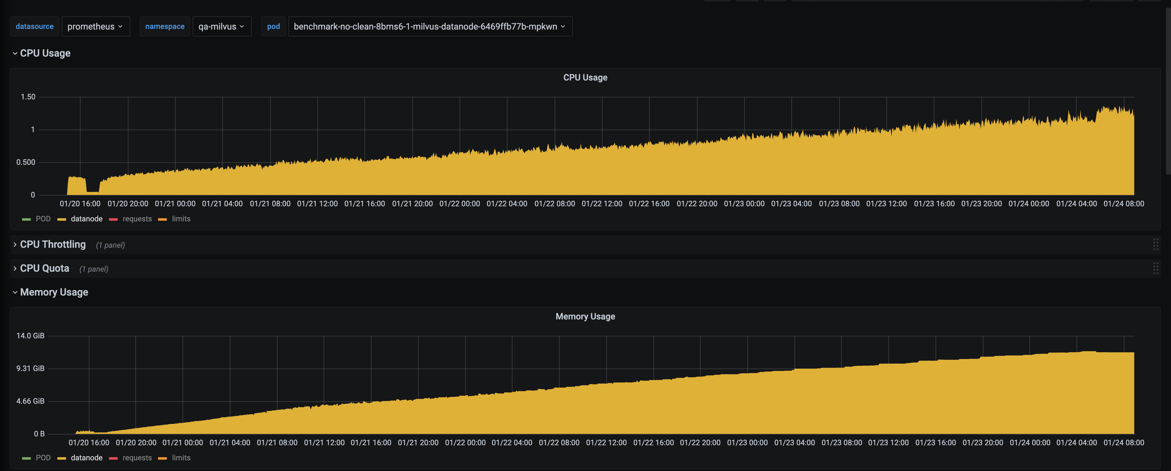Toggle the limits series in CPU Usage legend
The image size is (1171, 471).
click(x=181, y=219)
